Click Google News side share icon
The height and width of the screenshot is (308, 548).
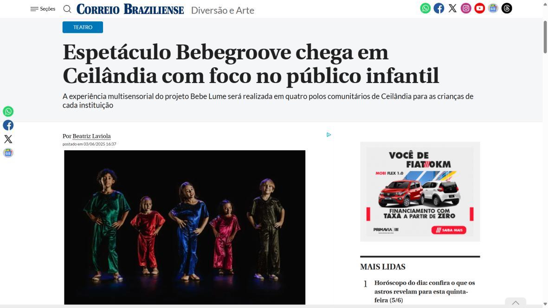(8, 153)
